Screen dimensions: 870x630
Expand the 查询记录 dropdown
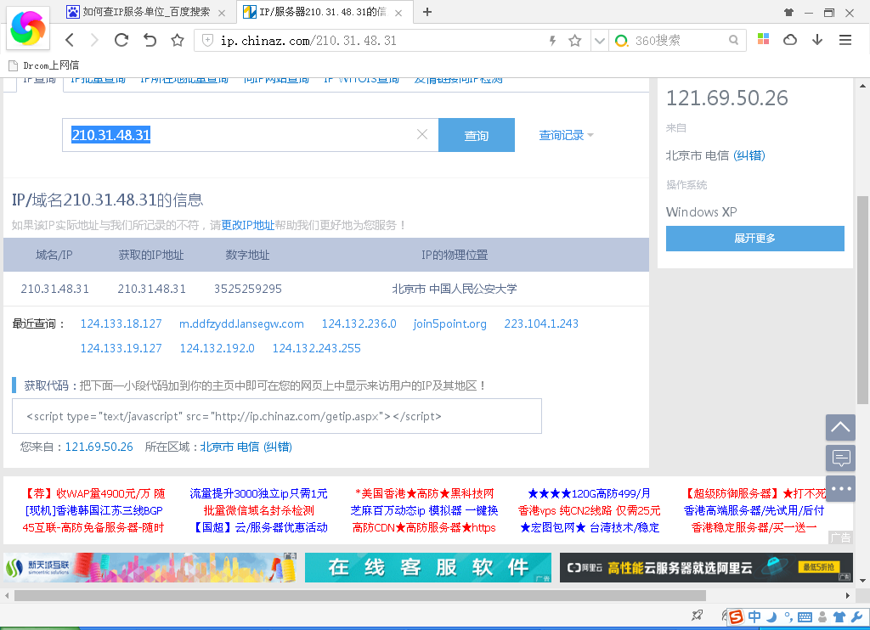(566, 135)
